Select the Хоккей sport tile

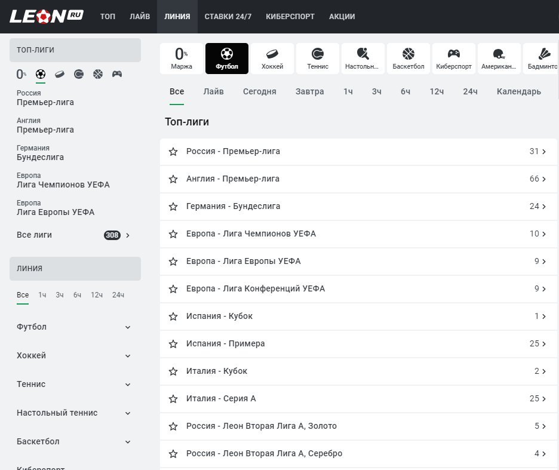pyautogui.click(x=272, y=59)
